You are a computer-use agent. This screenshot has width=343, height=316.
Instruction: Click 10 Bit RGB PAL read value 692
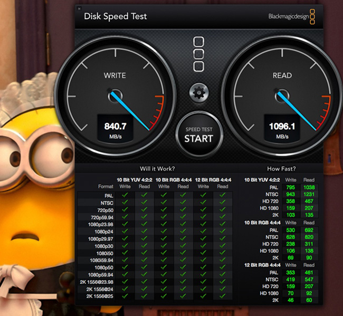click(x=309, y=230)
